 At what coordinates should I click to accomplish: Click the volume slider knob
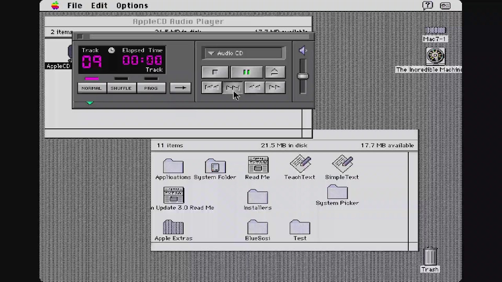click(x=303, y=76)
